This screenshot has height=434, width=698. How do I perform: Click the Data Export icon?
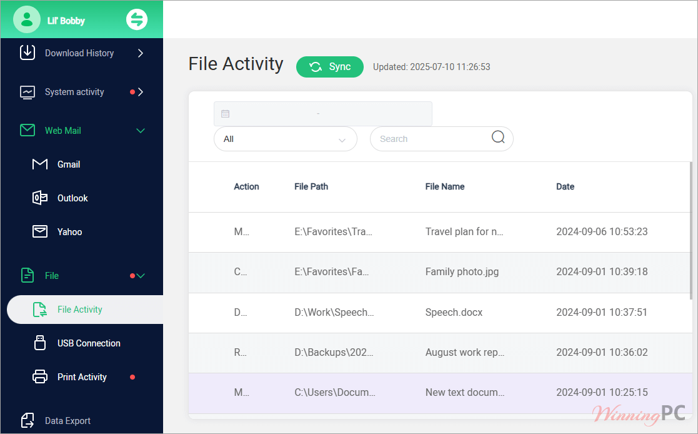pyautogui.click(x=27, y=420)
